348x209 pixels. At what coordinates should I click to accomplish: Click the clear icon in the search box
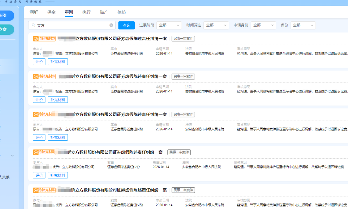pos(111,25)
